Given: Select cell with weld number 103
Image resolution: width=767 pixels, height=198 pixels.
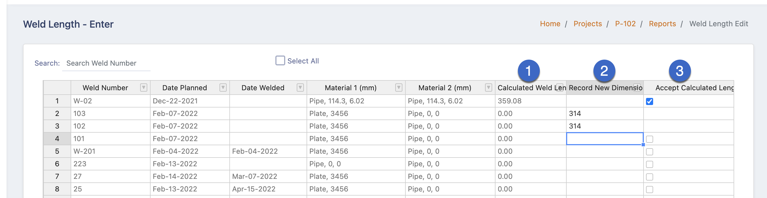Looking at the screenshot, I should (x=111, y=113).
